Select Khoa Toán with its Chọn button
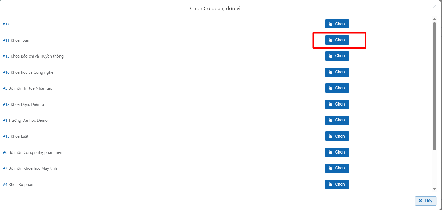Viewport: 442px width, 210px height. [337, 40]
